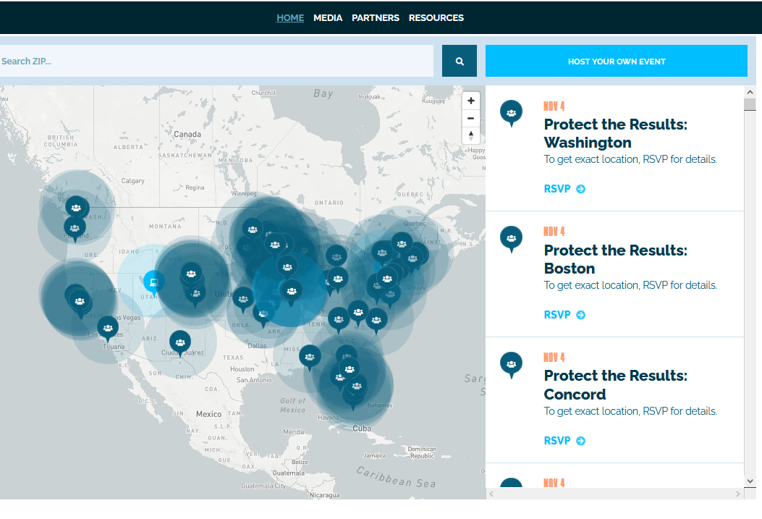Open the HOME navigation item
This screenshot has width=762, height=519.
290,18
